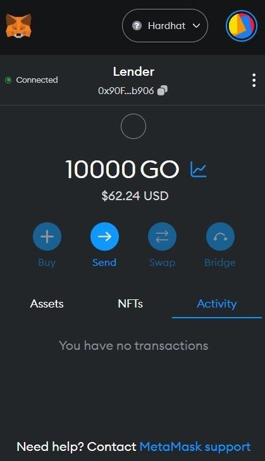Open the Connected site status indicator

pyautogui.click(x=32, y=80)
